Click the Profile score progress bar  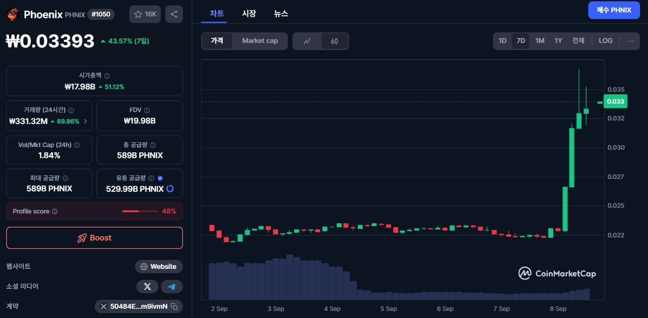tap(140, 211)
